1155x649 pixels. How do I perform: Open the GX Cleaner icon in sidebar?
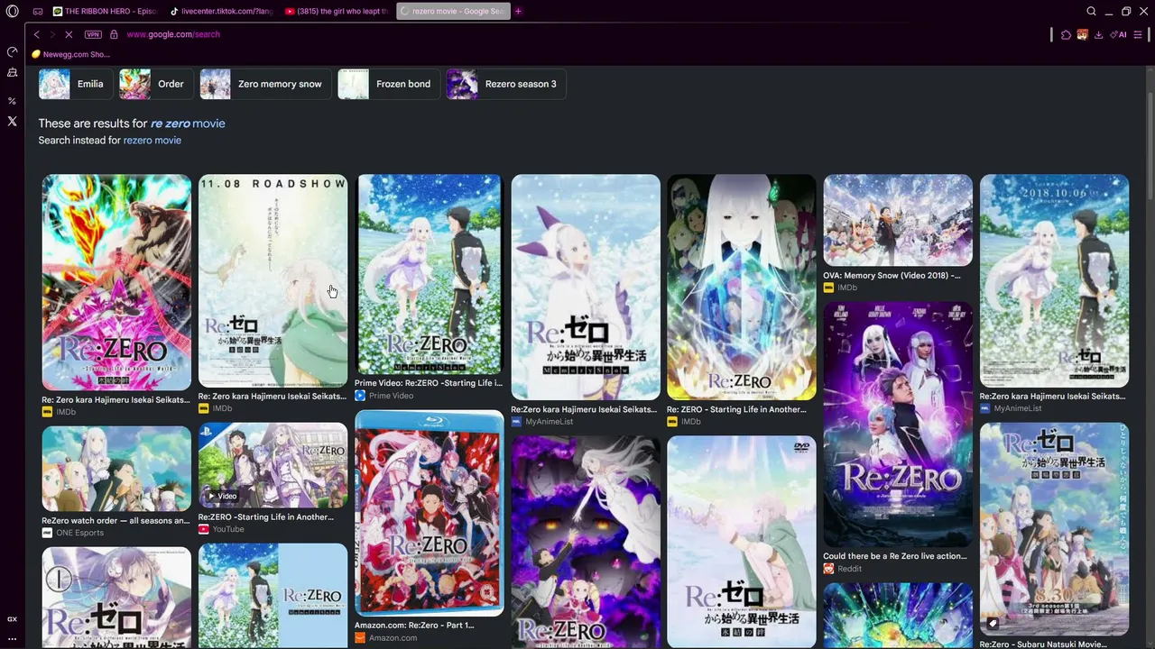[x=12, y=72]
